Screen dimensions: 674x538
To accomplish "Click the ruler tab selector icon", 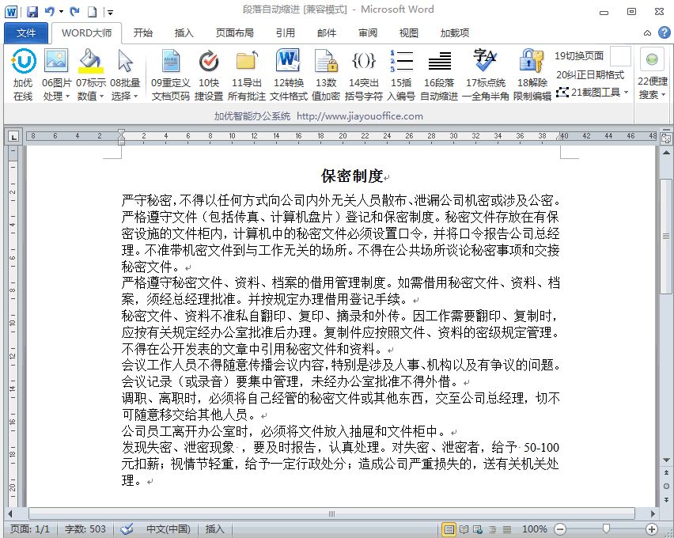I will click(x=13, y=137).
